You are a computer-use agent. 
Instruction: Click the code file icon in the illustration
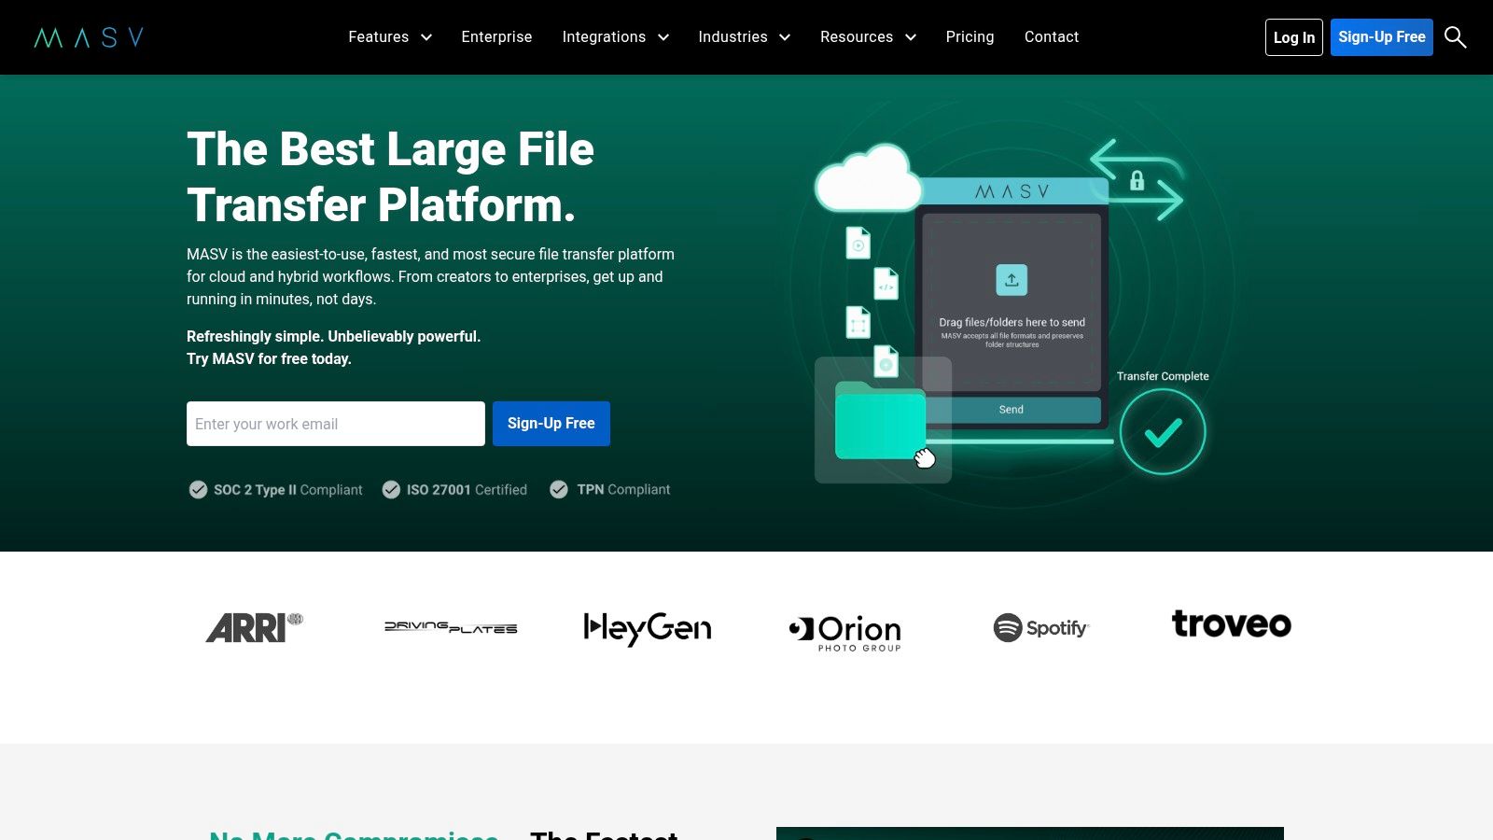click(x=886, y=284)
